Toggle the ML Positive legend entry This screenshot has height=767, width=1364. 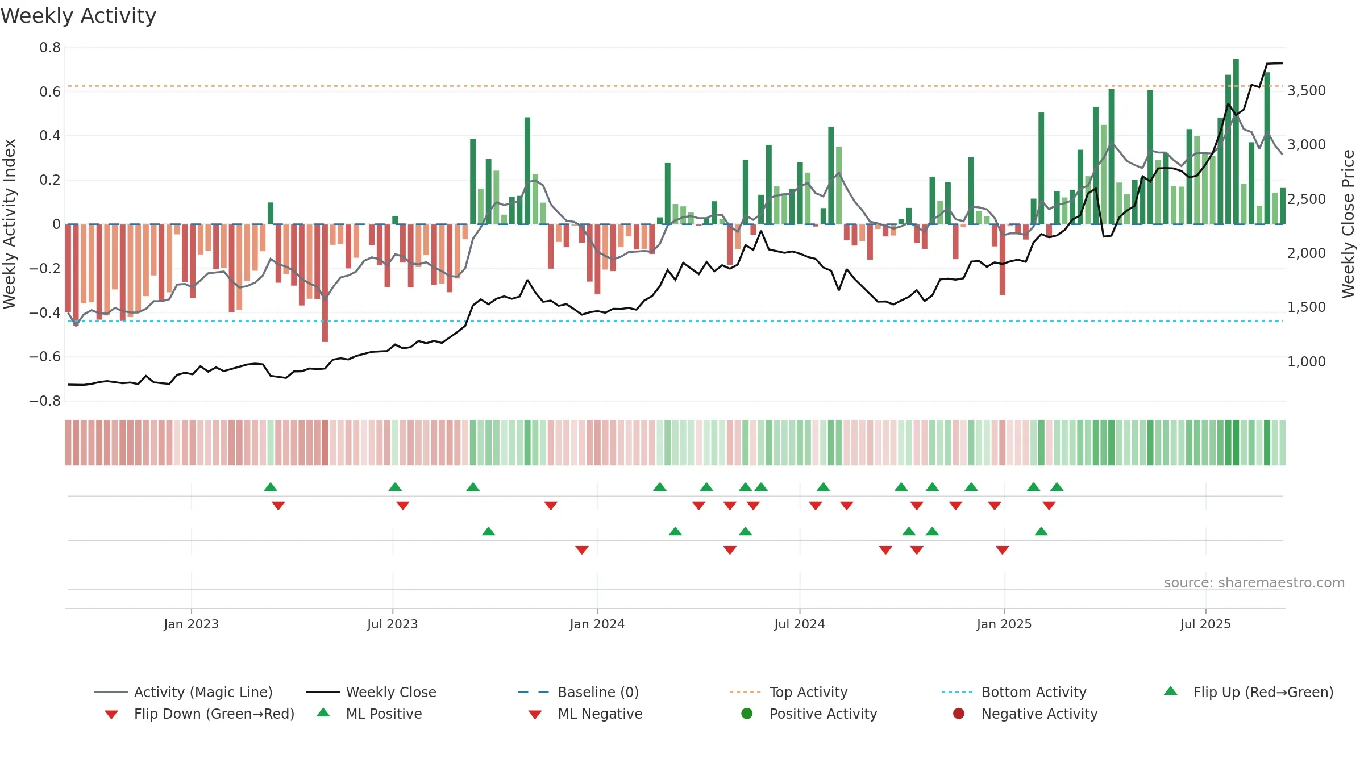point(369,714)
